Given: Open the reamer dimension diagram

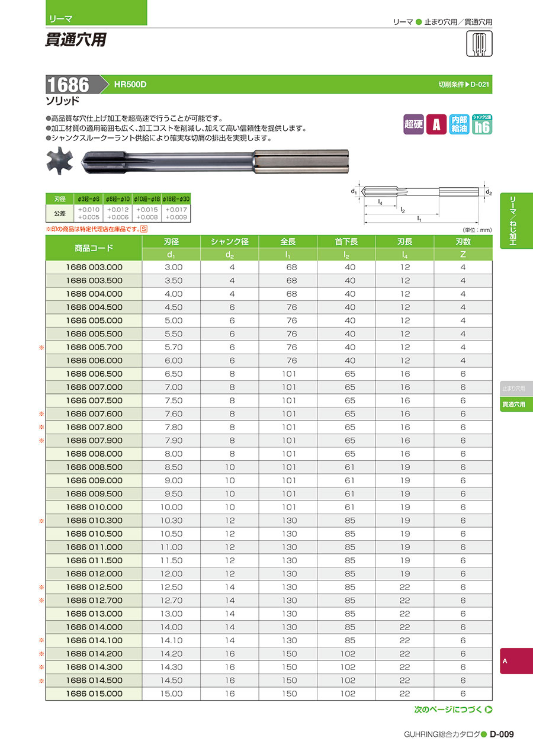Looking at the screenshot, I should click(422, 201).
